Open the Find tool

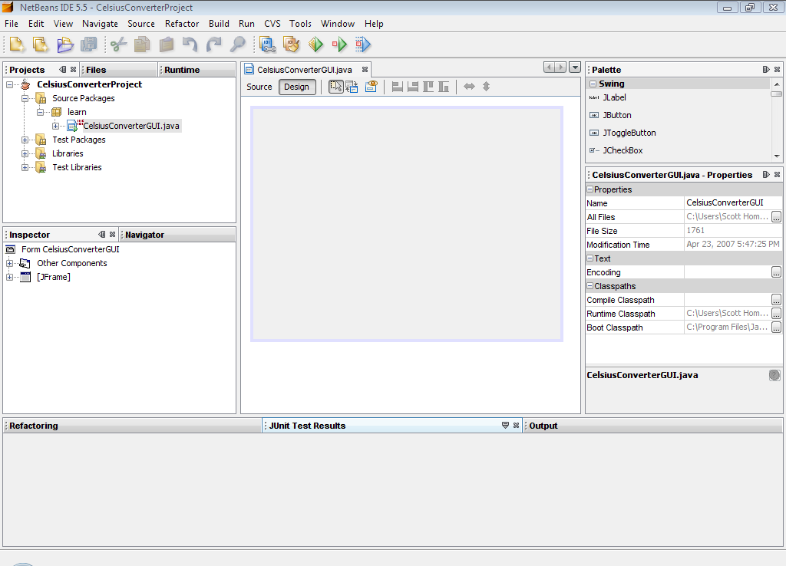pyautogui.click(x=238, y=44)
